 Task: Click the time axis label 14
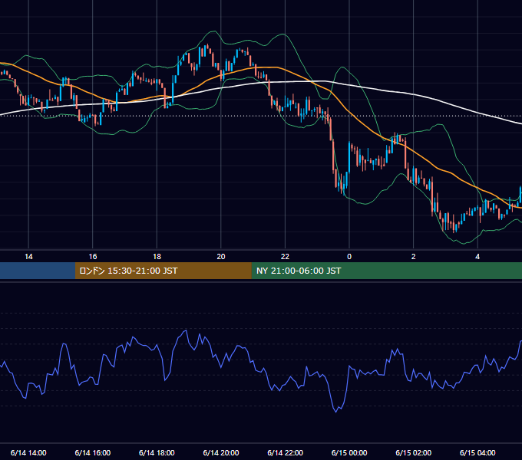(28, 257)
